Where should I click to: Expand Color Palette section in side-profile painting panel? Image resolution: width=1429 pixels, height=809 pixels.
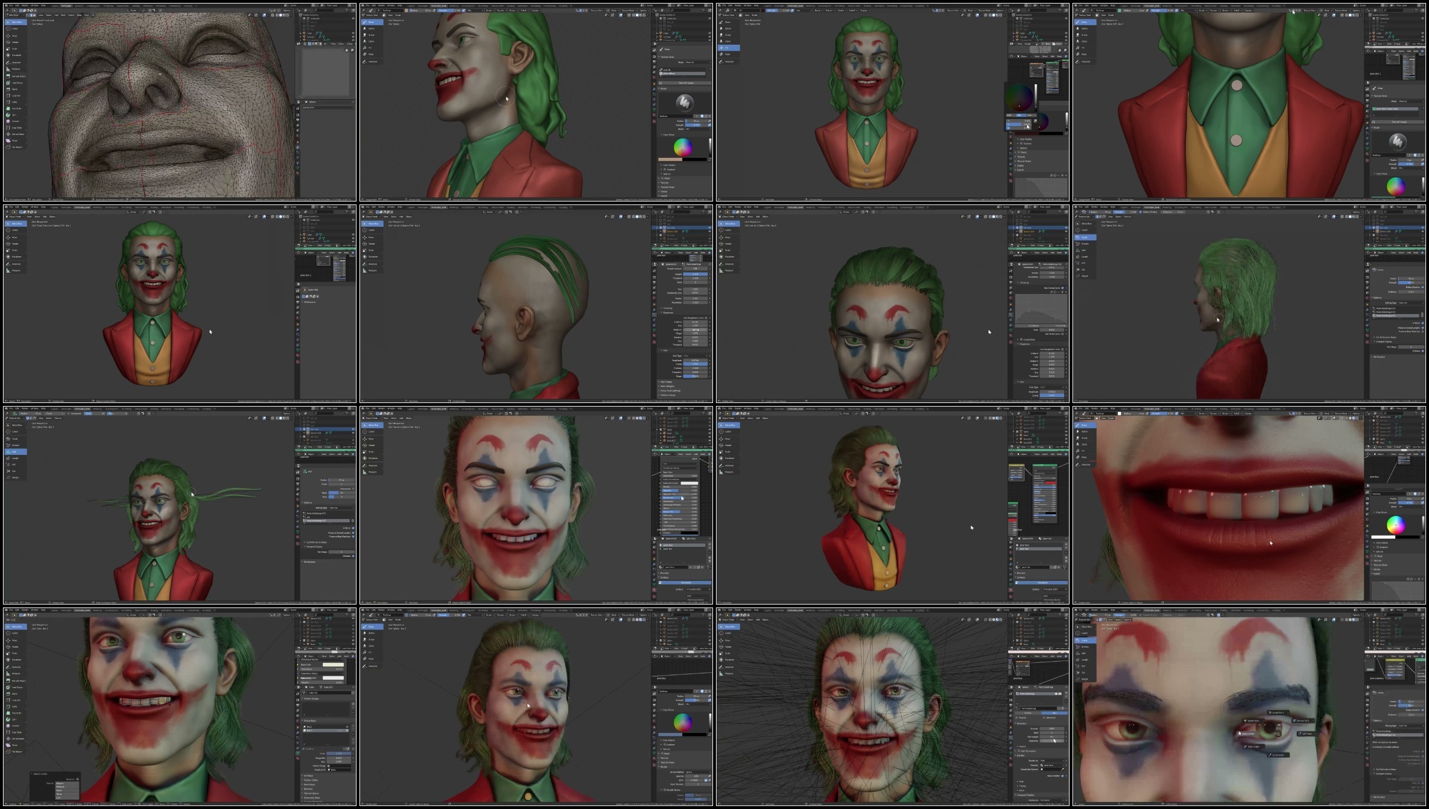[669, 165]
